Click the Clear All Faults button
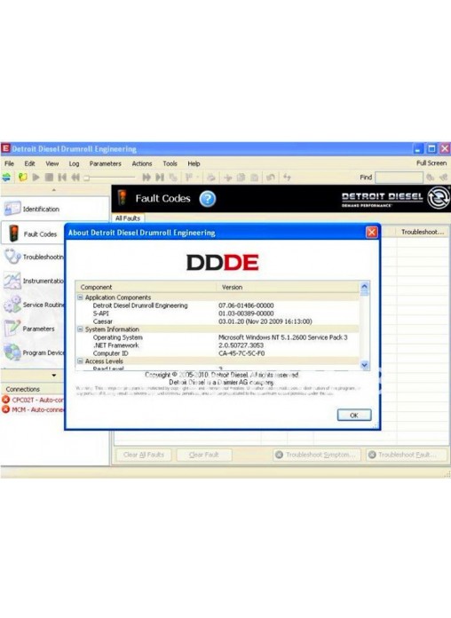 (144, 455)
